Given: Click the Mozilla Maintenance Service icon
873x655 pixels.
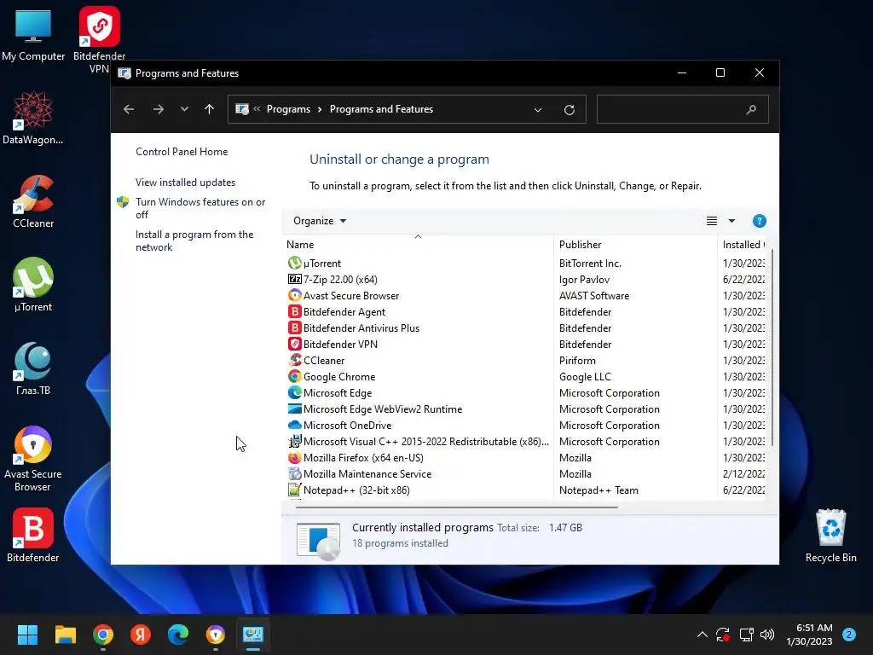Looking at the screenshot, I should click(x=294, y=473).
